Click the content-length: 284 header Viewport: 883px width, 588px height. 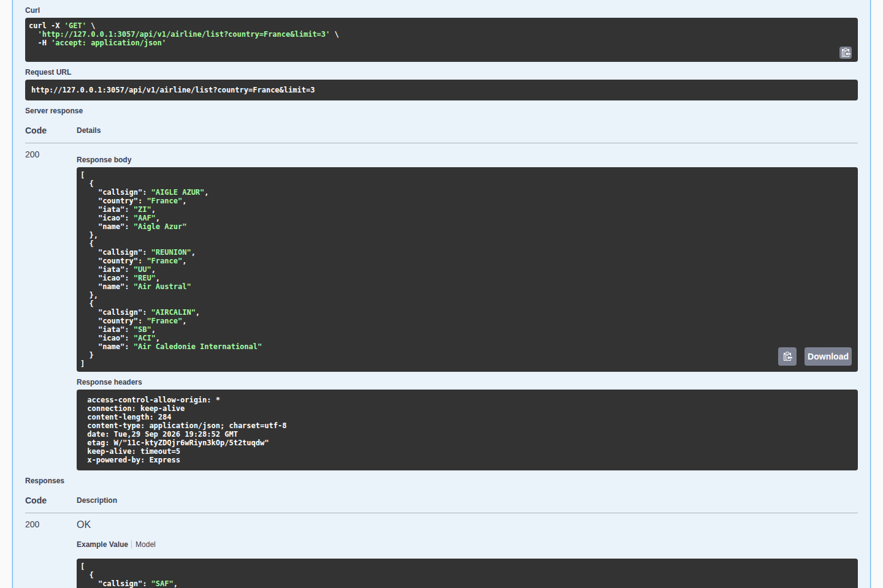click(129, 417)
